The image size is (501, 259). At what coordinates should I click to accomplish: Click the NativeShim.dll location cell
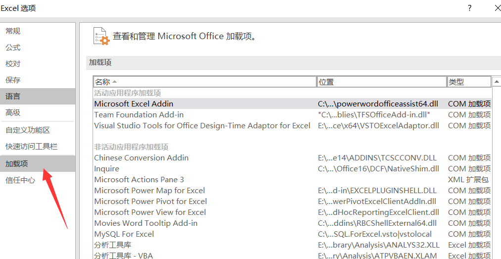click(378, 168)
